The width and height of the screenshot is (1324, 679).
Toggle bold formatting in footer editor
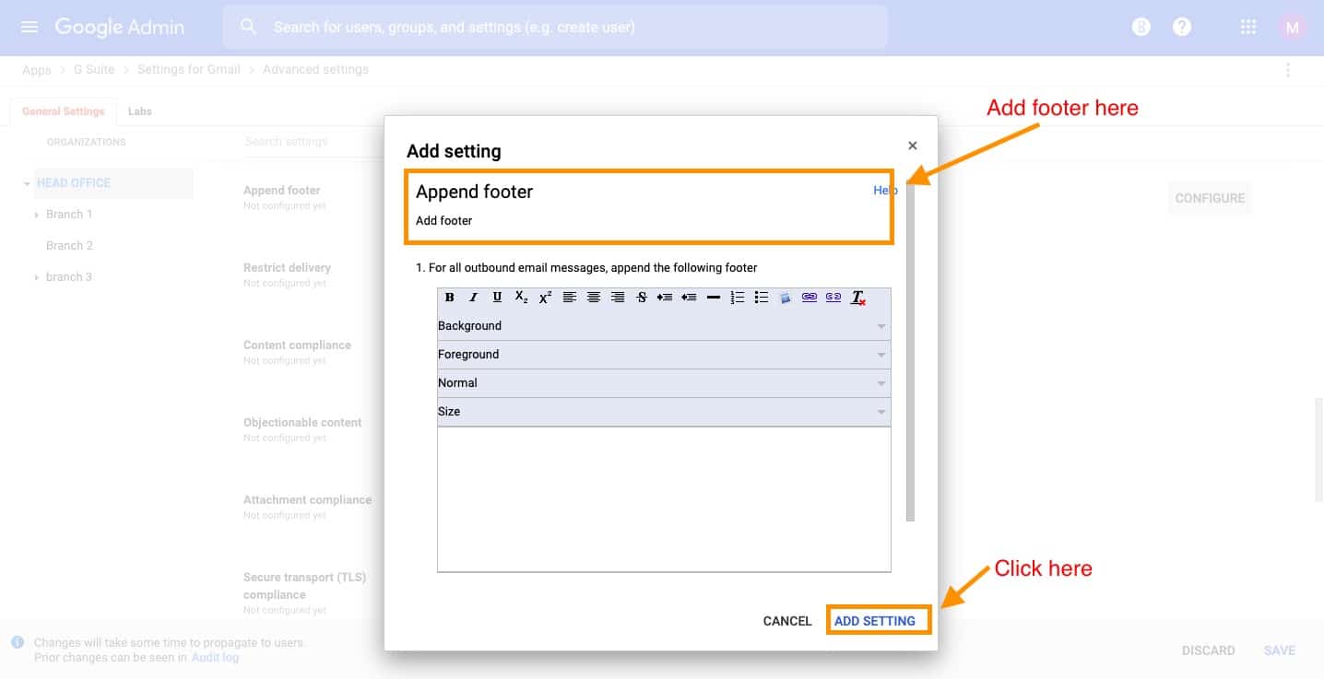(450, 298)
